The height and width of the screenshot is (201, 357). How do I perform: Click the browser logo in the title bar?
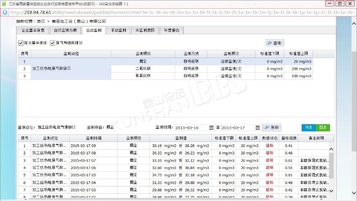point(4,3)
